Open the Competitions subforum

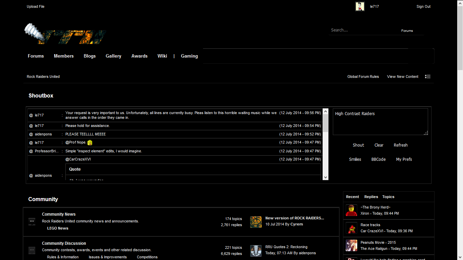tap(147, 257)
